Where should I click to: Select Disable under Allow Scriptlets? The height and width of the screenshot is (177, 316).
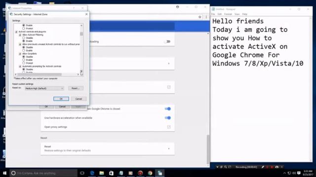(x=24, y=57)
